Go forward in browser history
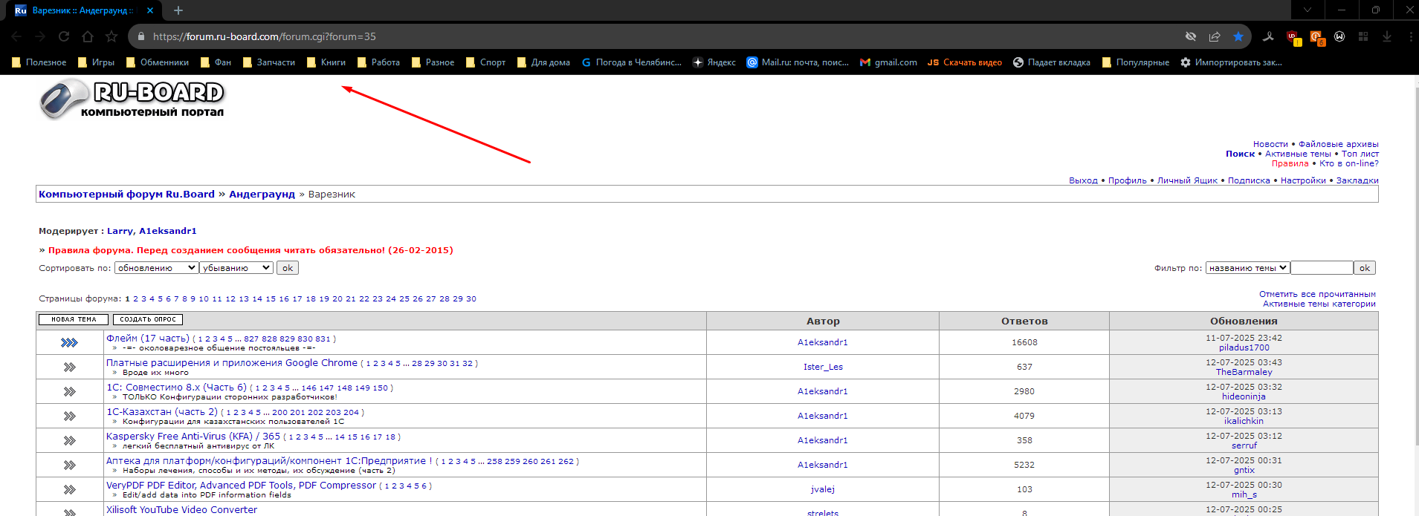The image size is (1419, 516). pyautogui.click(x=40, y=36)
